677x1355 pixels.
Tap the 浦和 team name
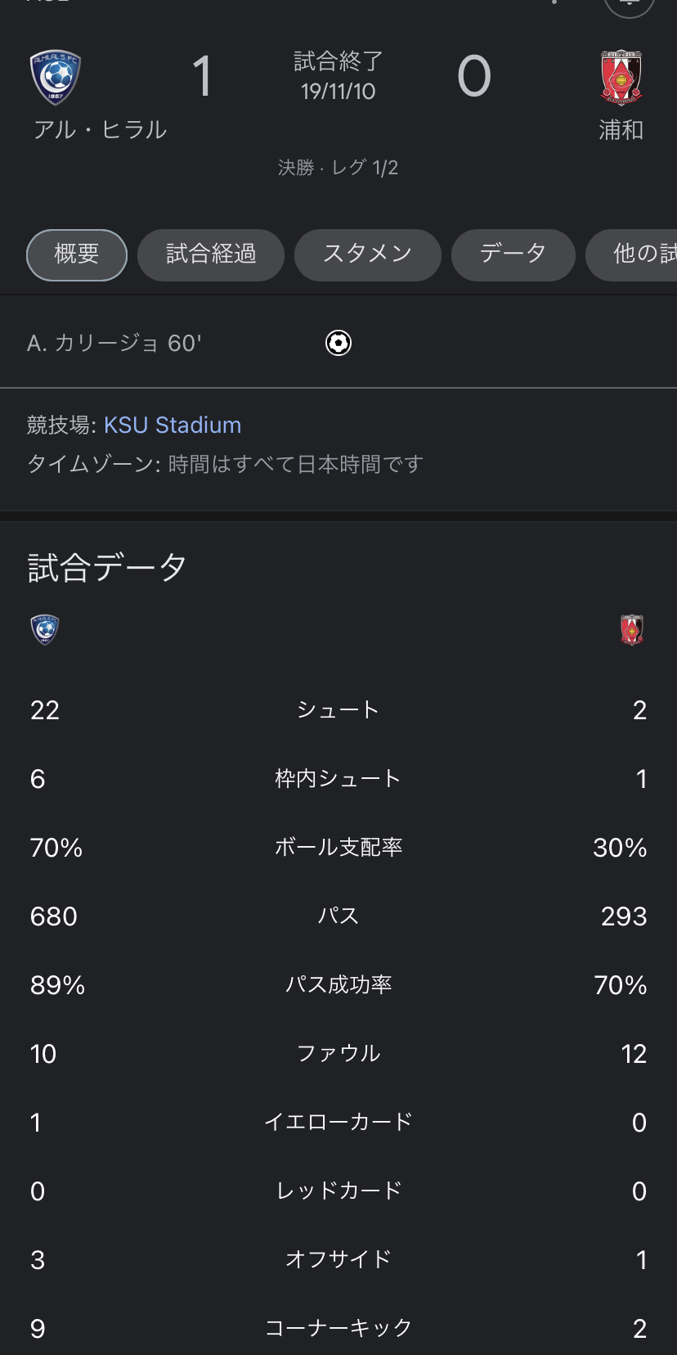tap(621, 130)
